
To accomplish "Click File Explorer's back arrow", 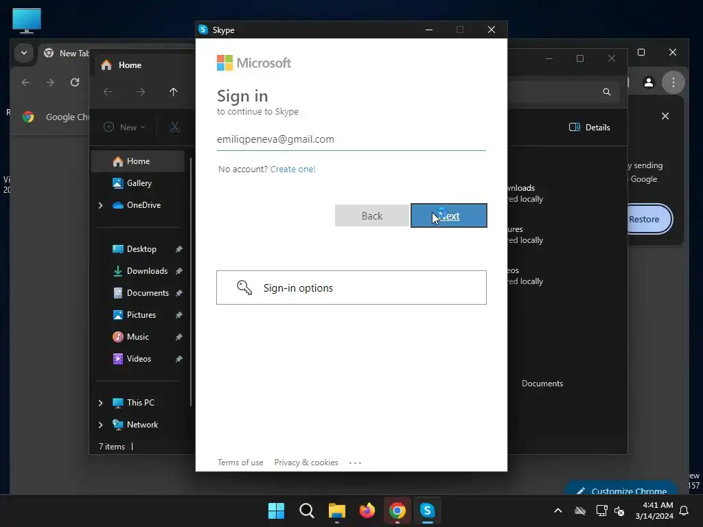I will (x=108, y=92).
